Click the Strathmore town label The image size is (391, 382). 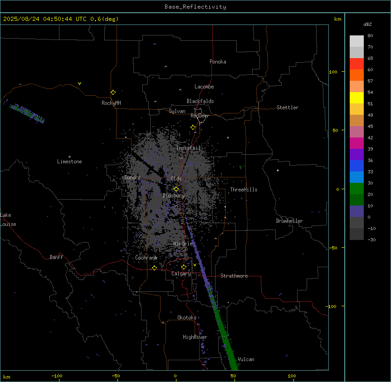(234, 276)
